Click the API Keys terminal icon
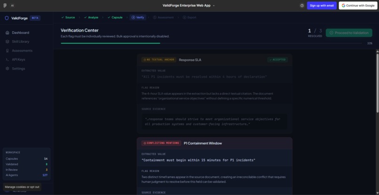The height and width of the screenshot is (195, 379). [x=7, y=60]
